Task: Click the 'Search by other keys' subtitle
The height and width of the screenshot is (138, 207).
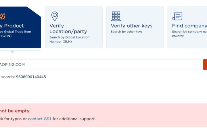Action: (x=126, y=32)
